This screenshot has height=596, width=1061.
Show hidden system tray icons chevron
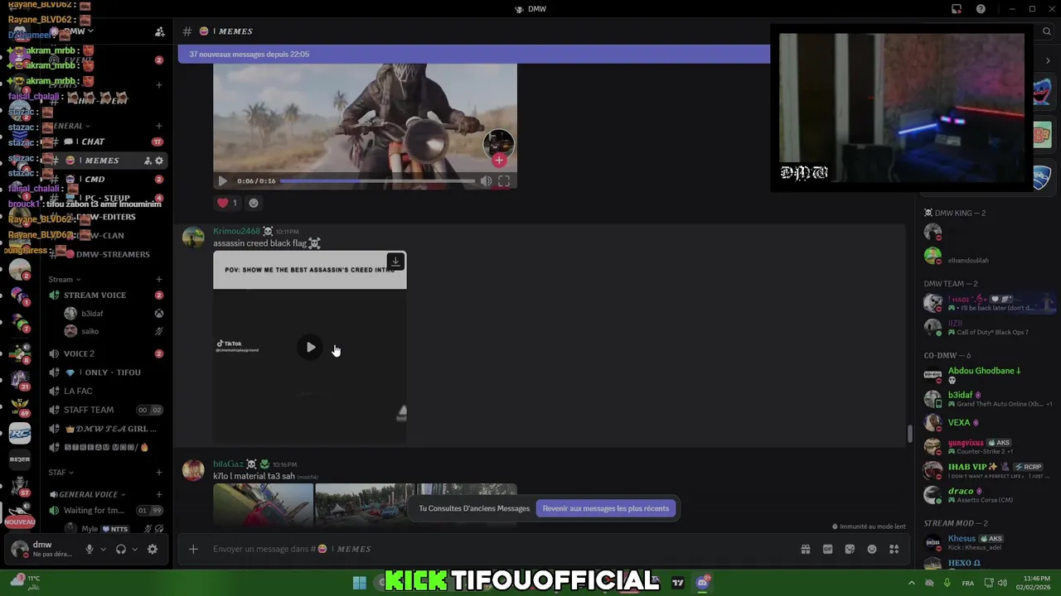[911, 583]
